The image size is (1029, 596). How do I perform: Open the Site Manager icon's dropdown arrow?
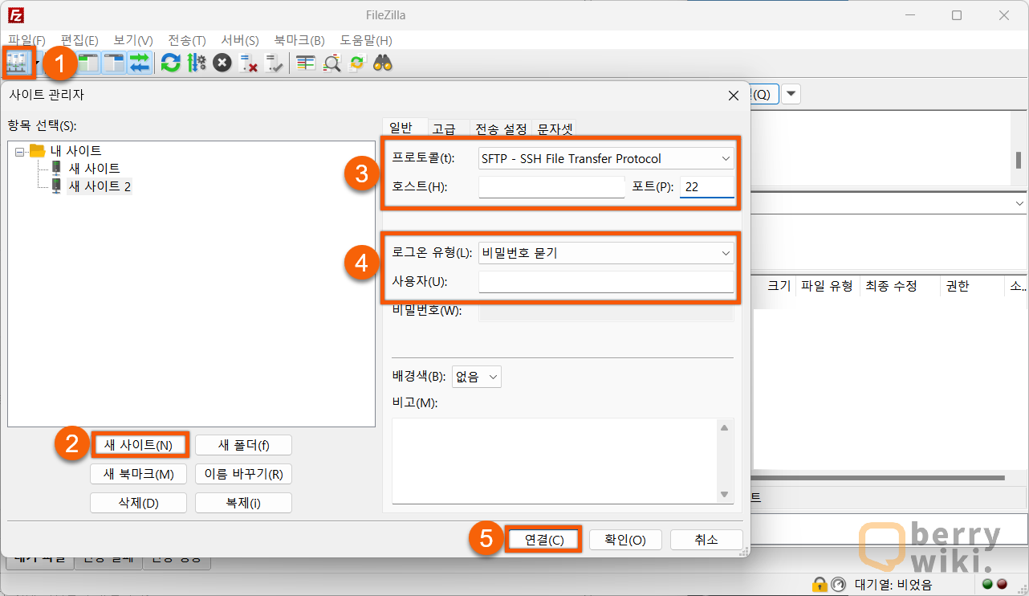tap(38, 63)
